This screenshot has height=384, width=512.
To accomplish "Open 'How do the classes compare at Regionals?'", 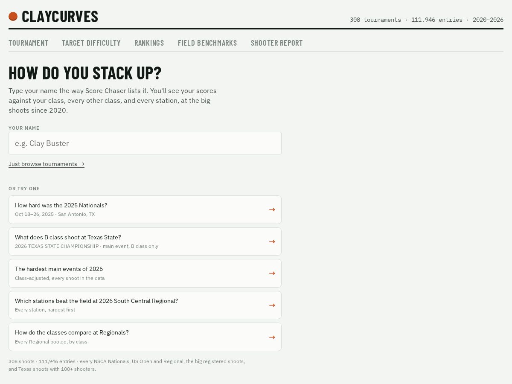I will coord(145,337).
